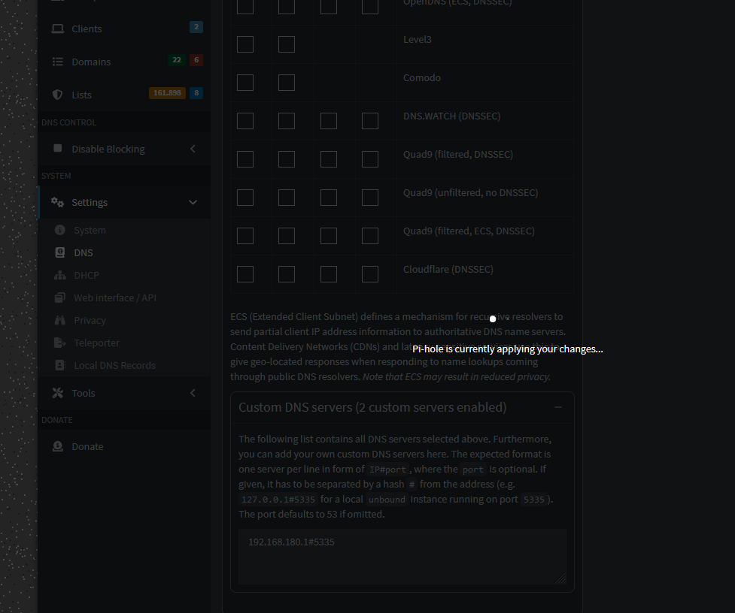Expand the Tools submenu chevron
735x613 pixels.
coord(193,393)
